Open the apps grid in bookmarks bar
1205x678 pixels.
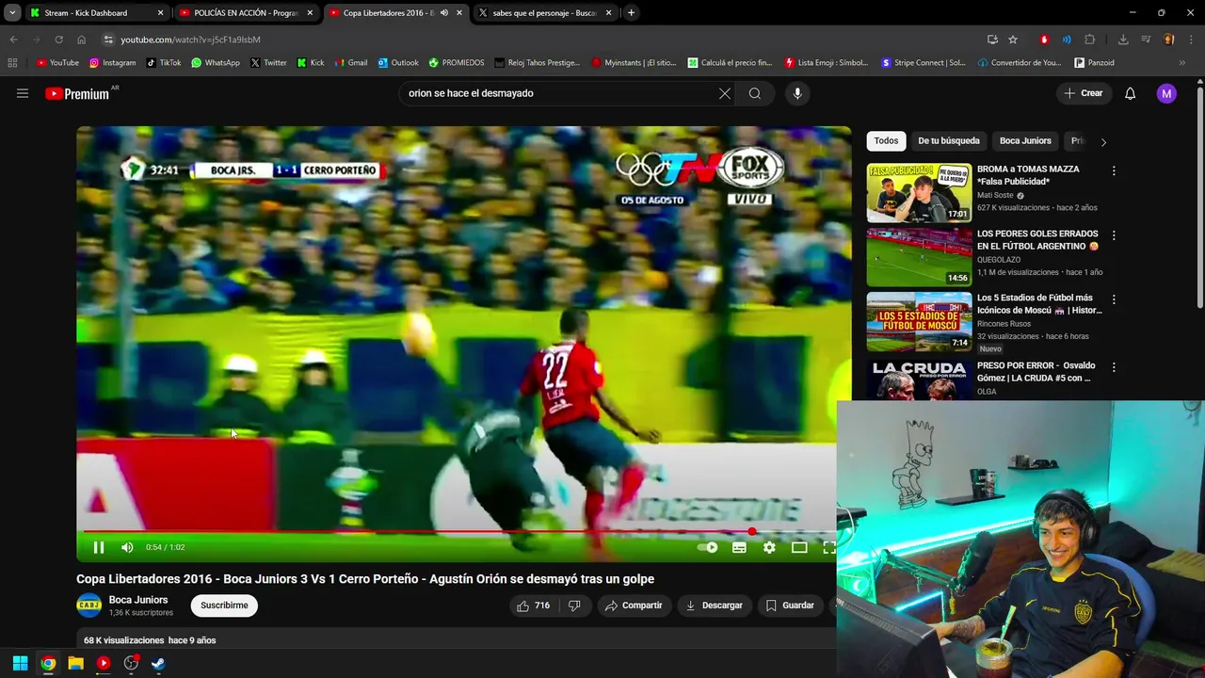[x=12, y=63]
